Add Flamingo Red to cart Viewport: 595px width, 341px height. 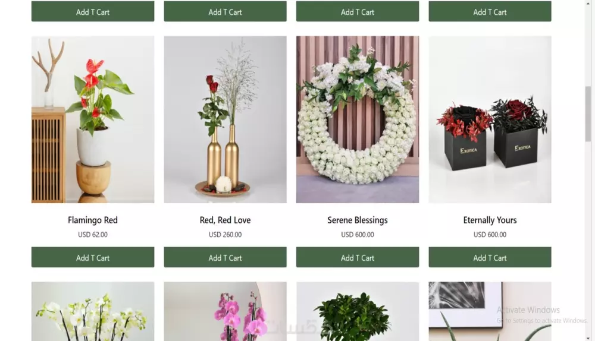pos(93,257)
